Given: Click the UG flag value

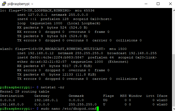Looking at the screenshot, I should 105,100.
